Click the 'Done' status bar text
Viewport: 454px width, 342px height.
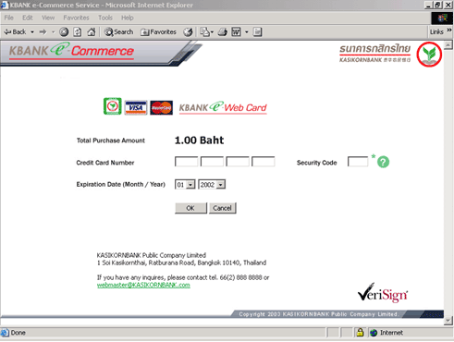point(18,333)
